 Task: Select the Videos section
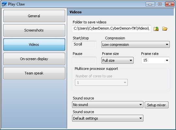[34, 45]
